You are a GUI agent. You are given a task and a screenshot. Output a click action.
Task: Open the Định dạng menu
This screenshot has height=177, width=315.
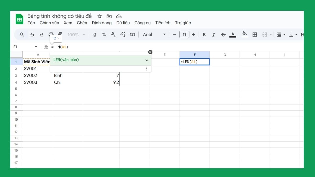102,23
